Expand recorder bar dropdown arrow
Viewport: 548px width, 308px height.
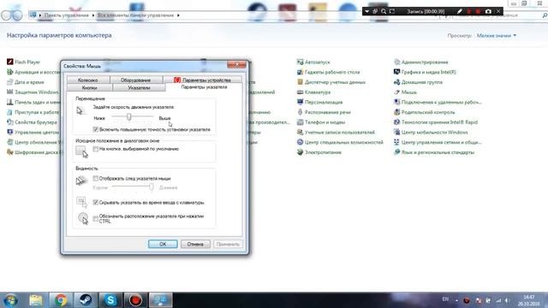coord(366,11)
